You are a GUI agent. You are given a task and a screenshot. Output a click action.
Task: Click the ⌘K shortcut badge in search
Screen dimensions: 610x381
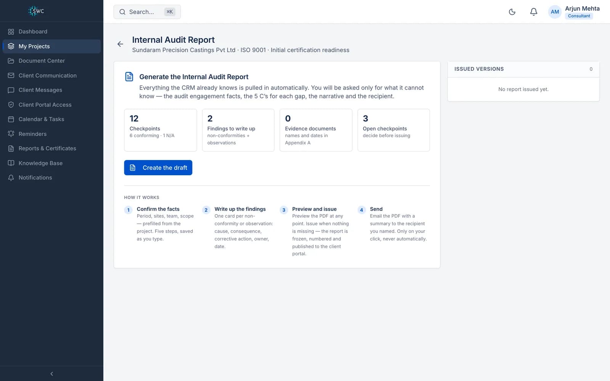pyautogui.click(x=170, y=12)
